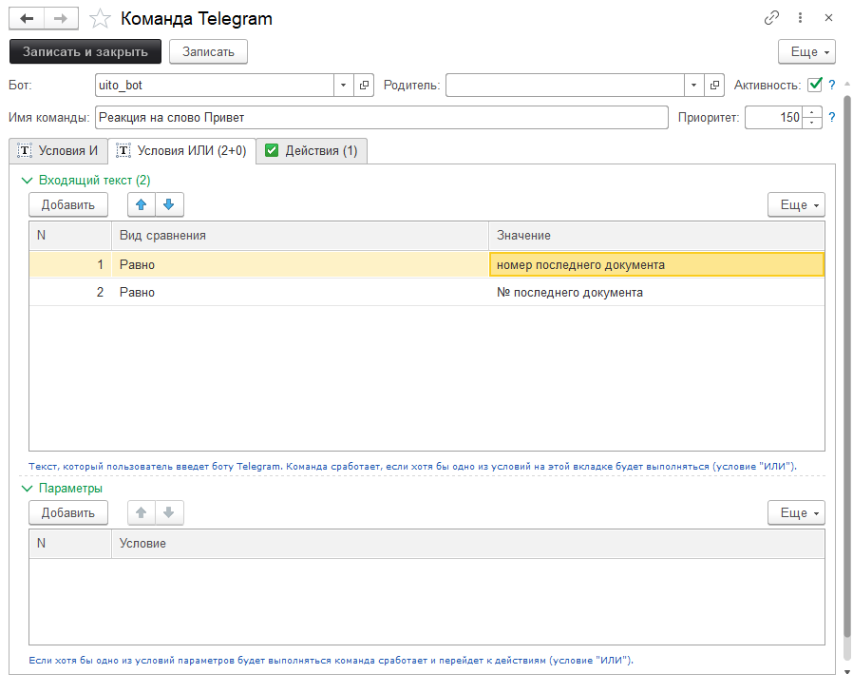Collapse the Параметры section
Image resolution: width=853 pixels, height=693 pixels.
pyautogui.click(x=27, y=488)
